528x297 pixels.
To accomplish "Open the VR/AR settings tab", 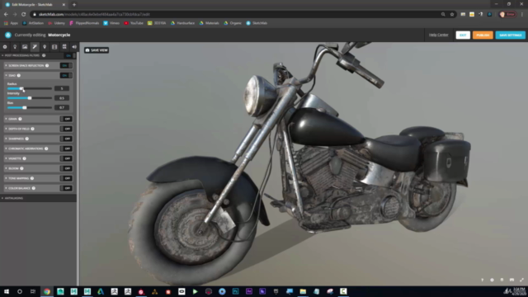I will point(64,47).
